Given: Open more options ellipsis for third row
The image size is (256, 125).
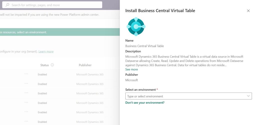Looking at the screenshot, I should 26,93.
